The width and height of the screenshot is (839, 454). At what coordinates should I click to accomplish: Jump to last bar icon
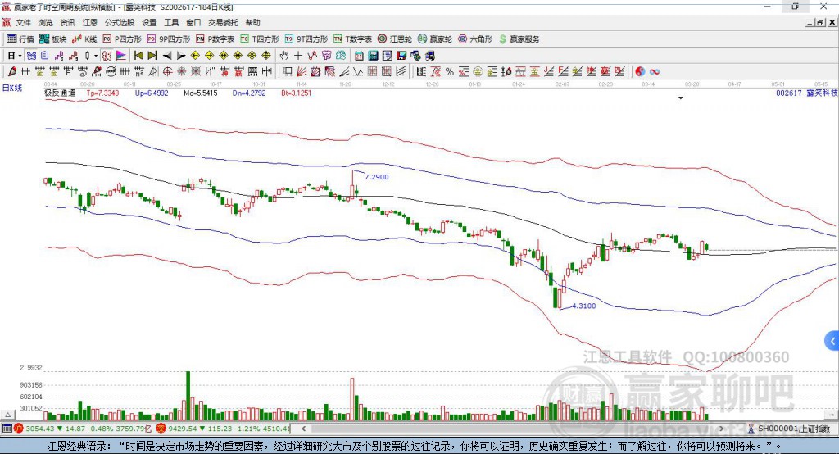[152, 56]
